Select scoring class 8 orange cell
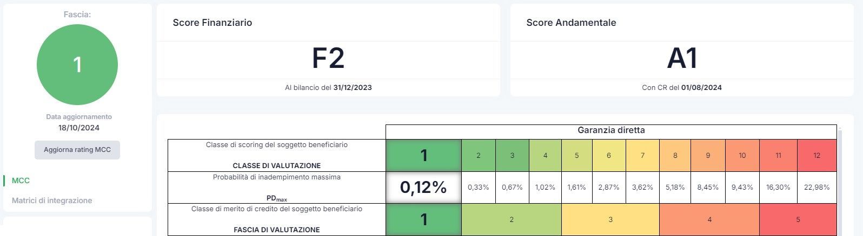Viewport: 863px width, 236px height. [675, 155]
